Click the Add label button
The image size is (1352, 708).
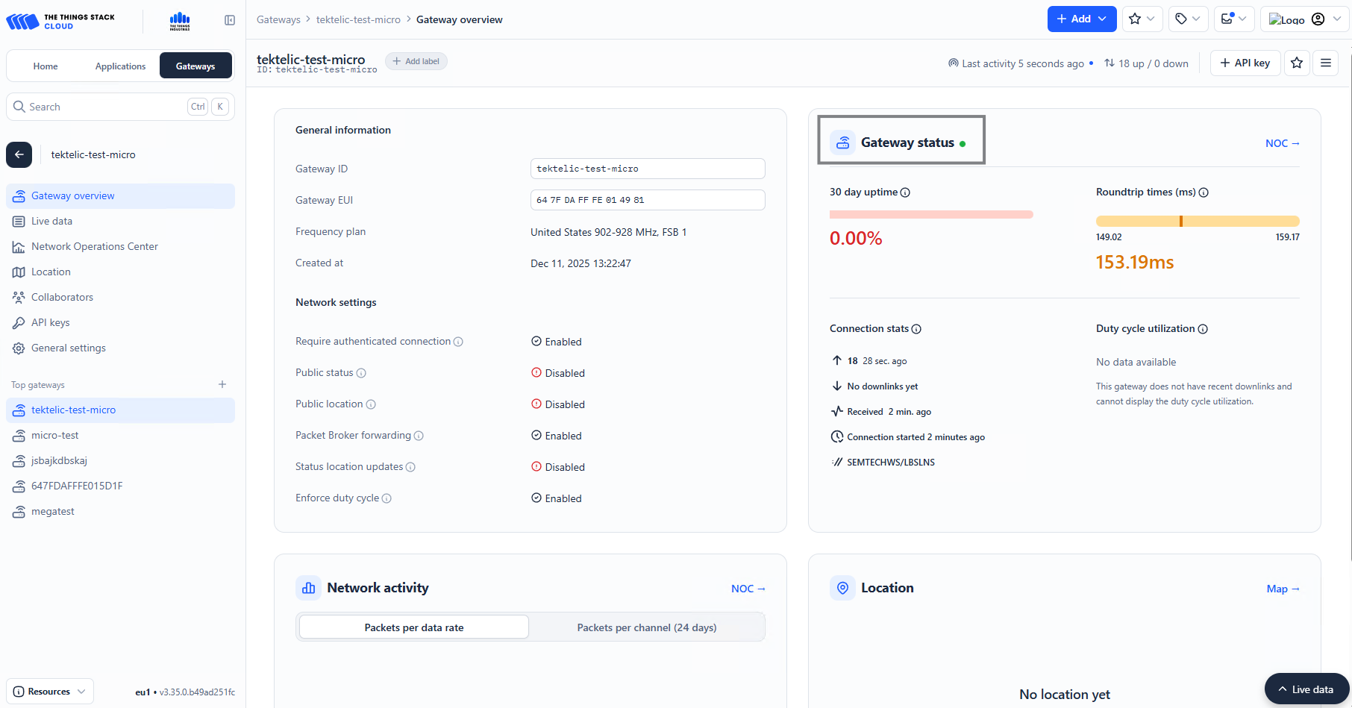point(416,60)
